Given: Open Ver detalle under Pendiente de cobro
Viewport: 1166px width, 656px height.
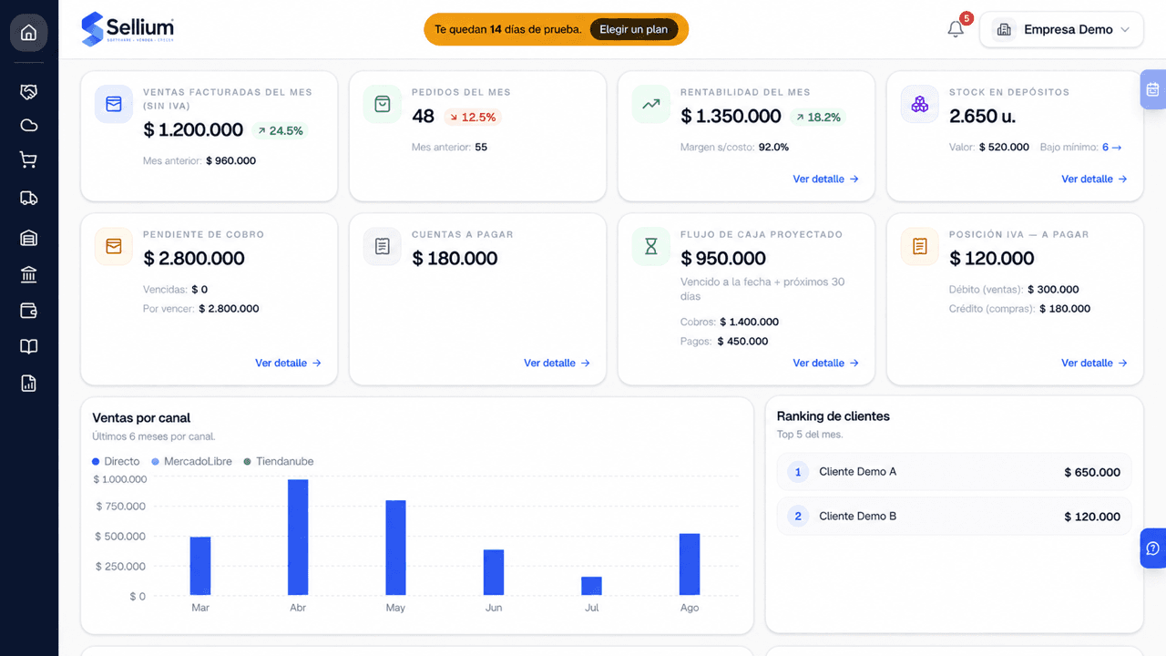Looking at the screenshot, I should click(x=289, y=364).
